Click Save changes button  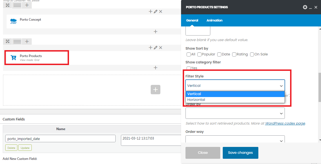[x=240, y=153]
